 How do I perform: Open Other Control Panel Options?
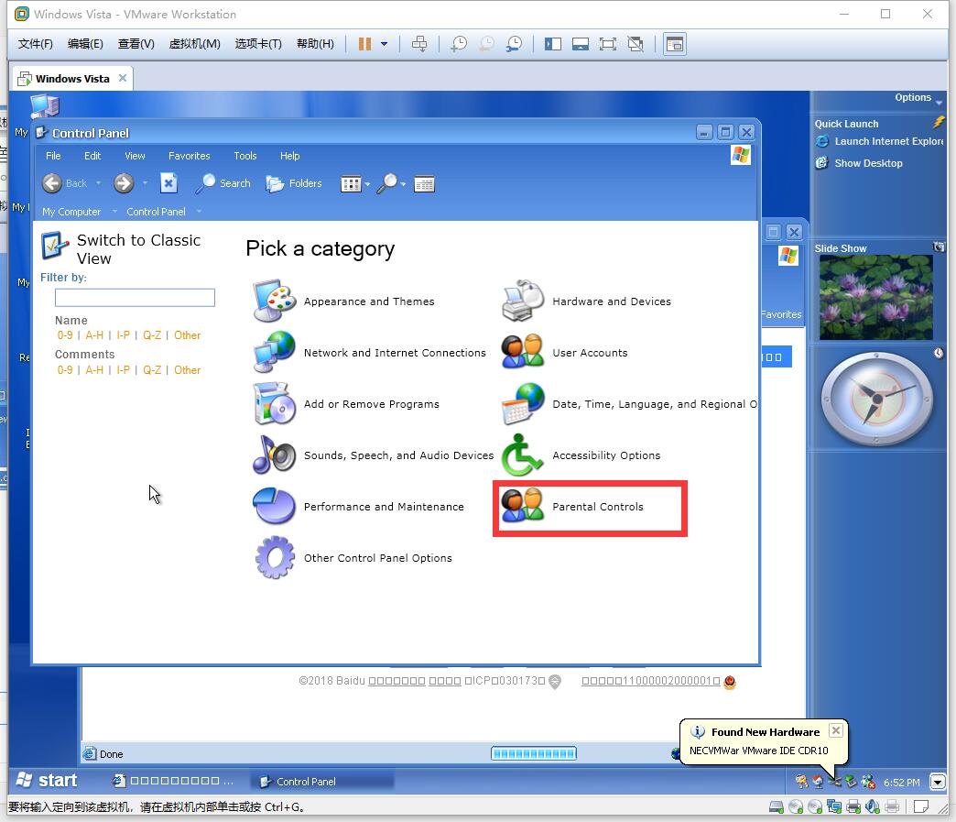tap(353, 557)
